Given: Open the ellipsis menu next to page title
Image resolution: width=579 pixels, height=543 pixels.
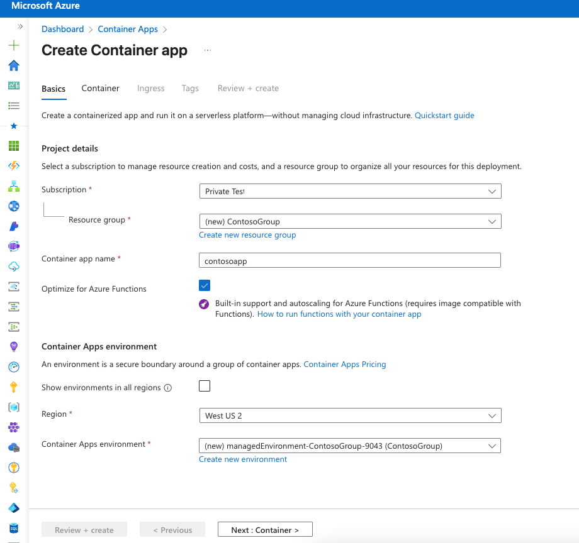Looking at the screenshot, I should 208,50.
